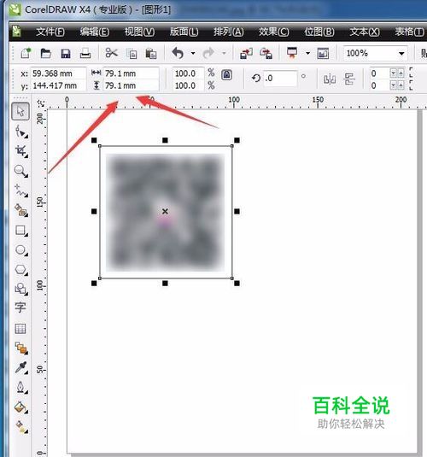Click the bottom-middle selection handle

pos(166,283)
